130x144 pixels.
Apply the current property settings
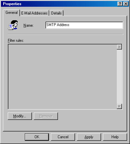(89, 137)
